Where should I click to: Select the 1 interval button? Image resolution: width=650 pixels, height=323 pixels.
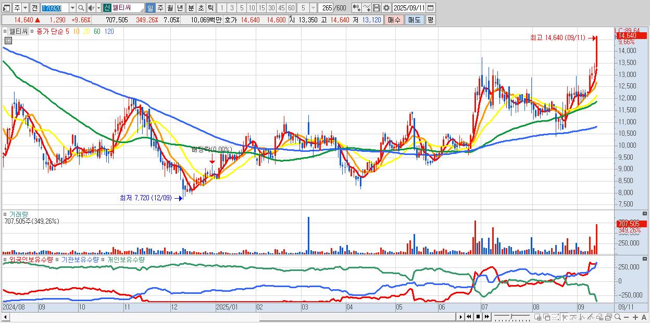click(222, 8)
